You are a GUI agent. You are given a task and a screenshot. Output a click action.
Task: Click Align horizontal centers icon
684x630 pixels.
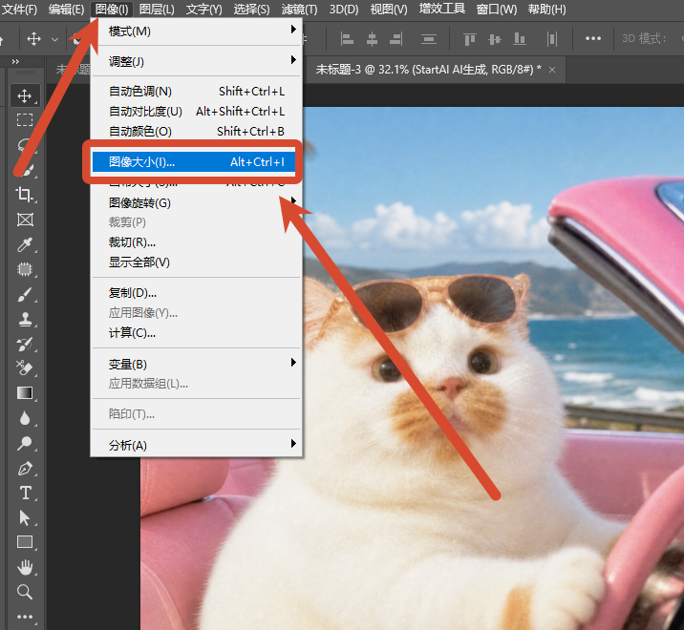(x=372, y=39)
